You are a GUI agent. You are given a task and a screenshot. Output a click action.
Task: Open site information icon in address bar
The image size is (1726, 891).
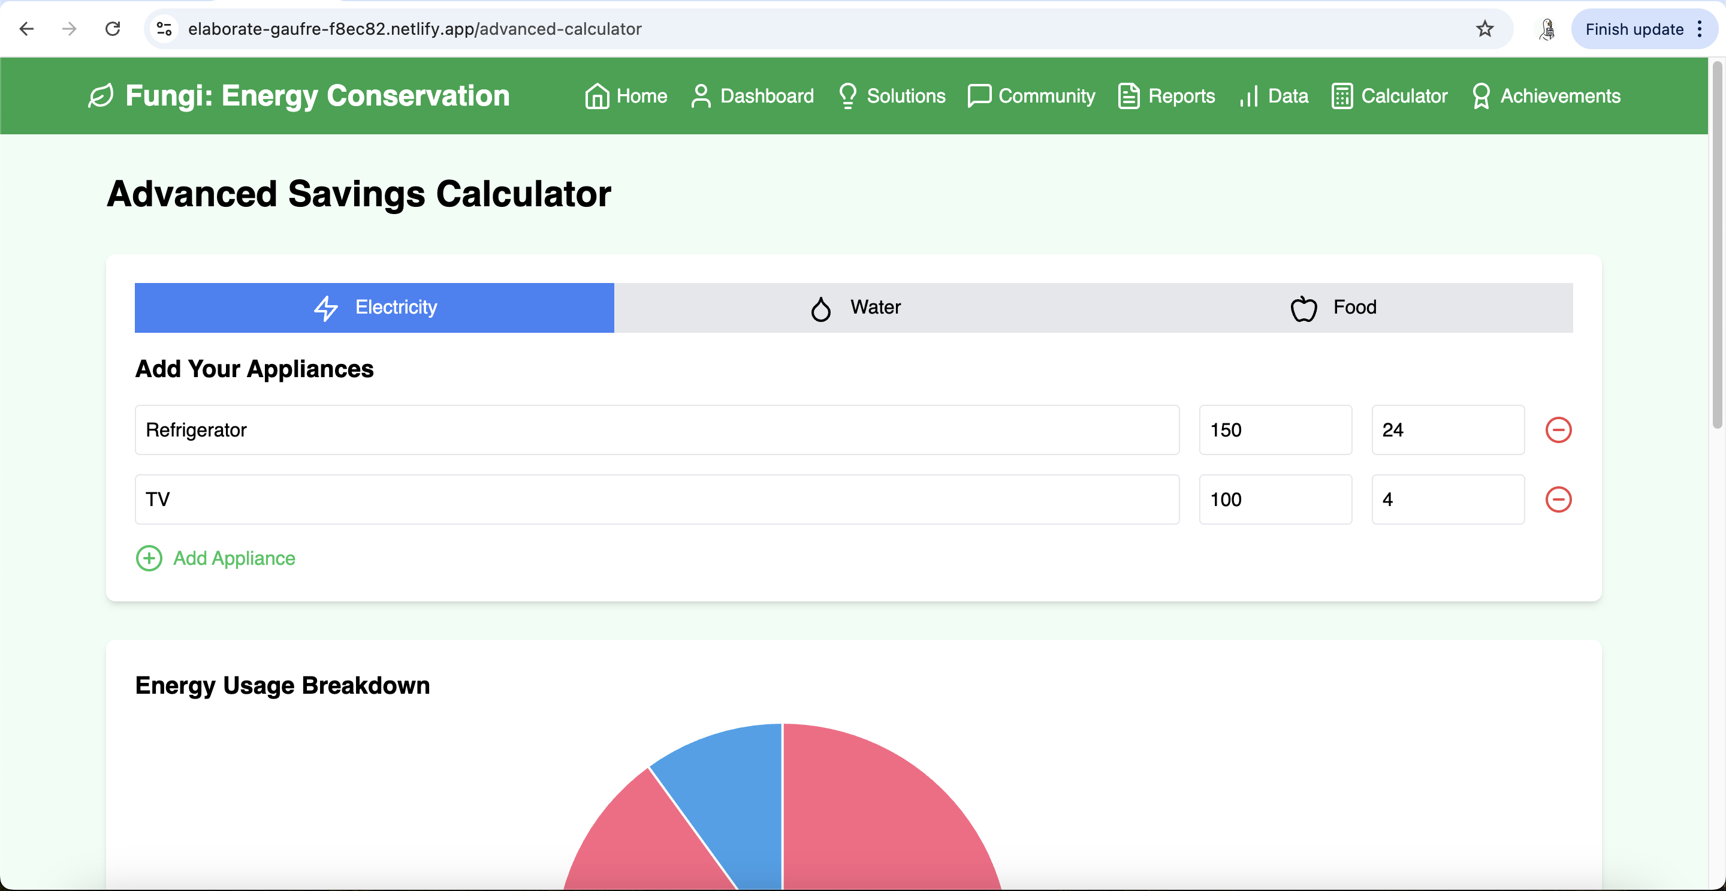tap(164, 29)
